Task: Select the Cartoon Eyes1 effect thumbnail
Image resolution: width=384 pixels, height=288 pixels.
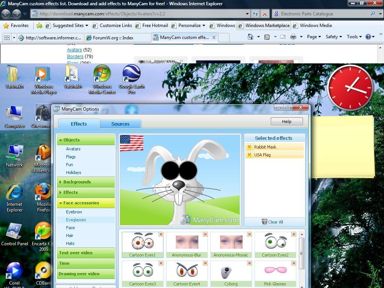Action: pos(142,242)
